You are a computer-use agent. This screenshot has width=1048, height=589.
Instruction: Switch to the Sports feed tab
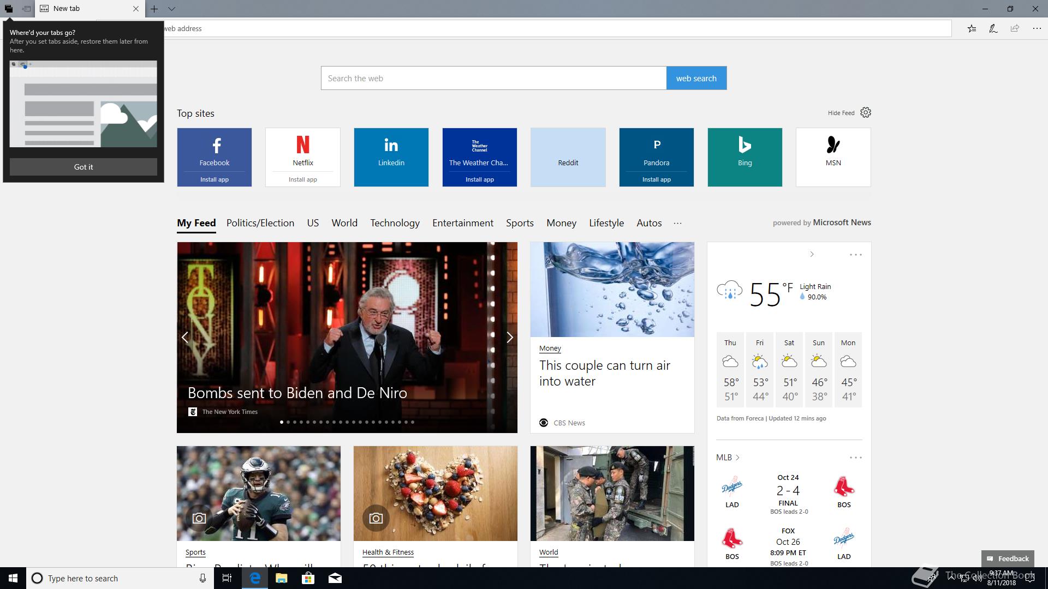(x=520, y=223)
